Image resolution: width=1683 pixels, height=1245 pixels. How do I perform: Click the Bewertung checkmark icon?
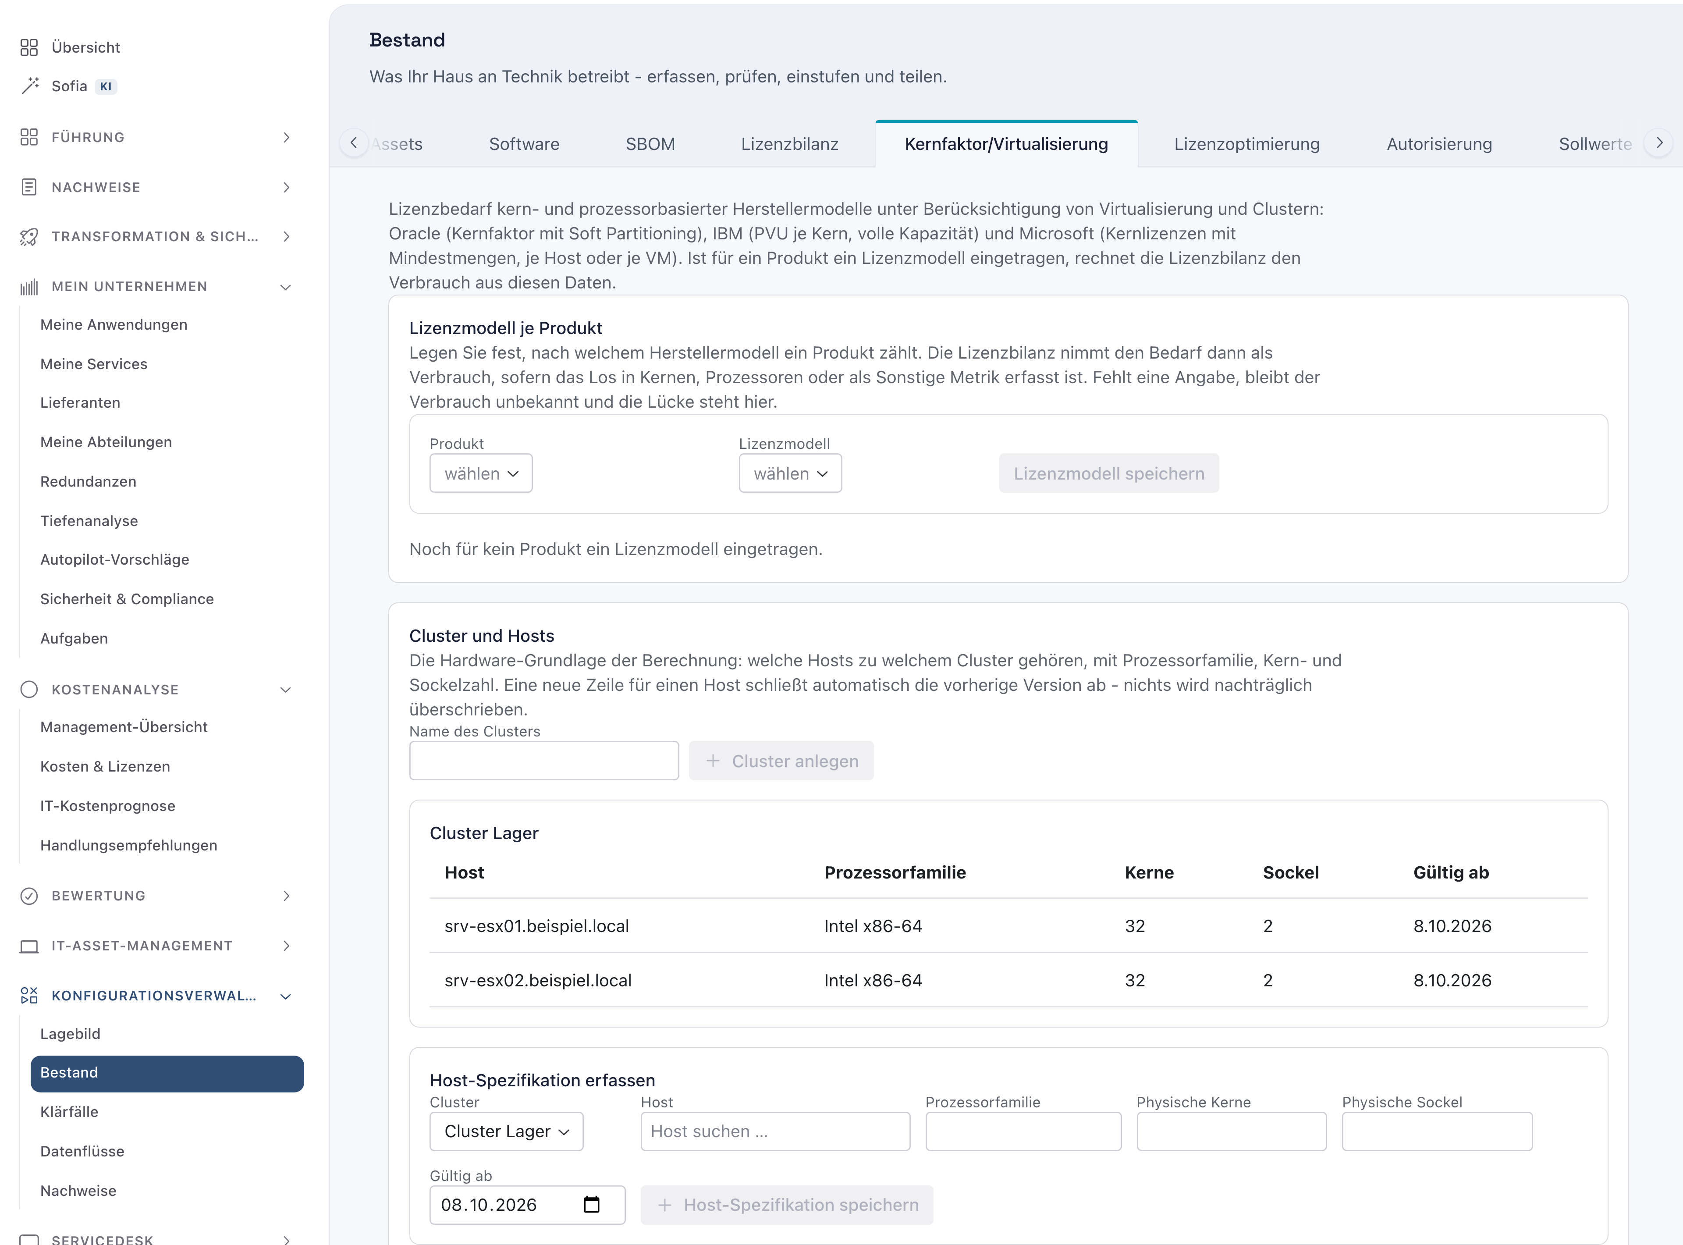28,896
